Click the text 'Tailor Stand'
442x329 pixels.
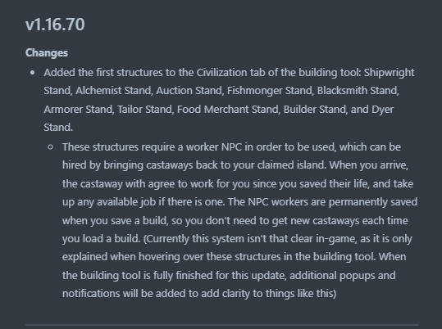[x=144, y=109]
